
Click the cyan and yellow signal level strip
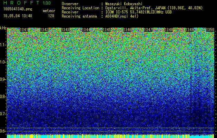tap(110, 136)
